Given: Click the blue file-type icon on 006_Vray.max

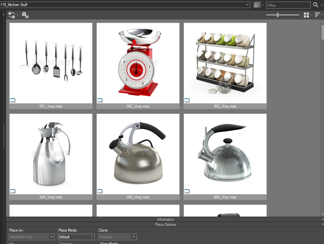Looking at the screenshot, I should [x=187, y=191].
